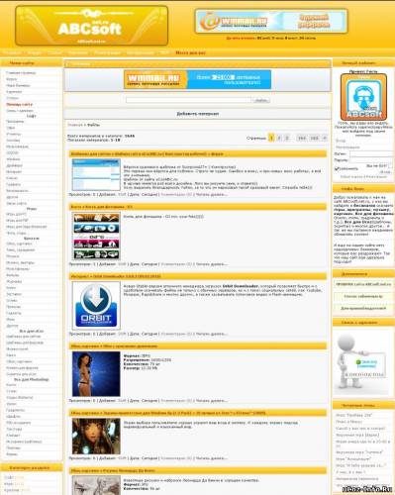The height and width of the screenshot is (495, 395).
Task: Click read more under the Orbit Downloader post
Action: [212, 334]
